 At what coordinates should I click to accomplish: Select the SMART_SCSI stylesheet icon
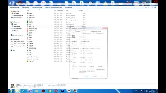coord(27,48)
